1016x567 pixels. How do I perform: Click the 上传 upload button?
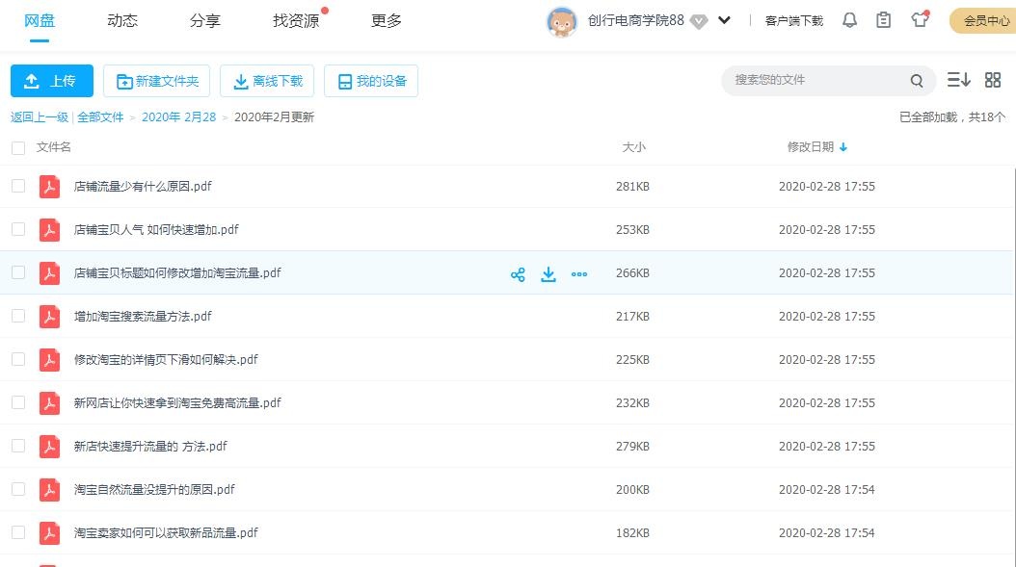click(x=51, y=81)
